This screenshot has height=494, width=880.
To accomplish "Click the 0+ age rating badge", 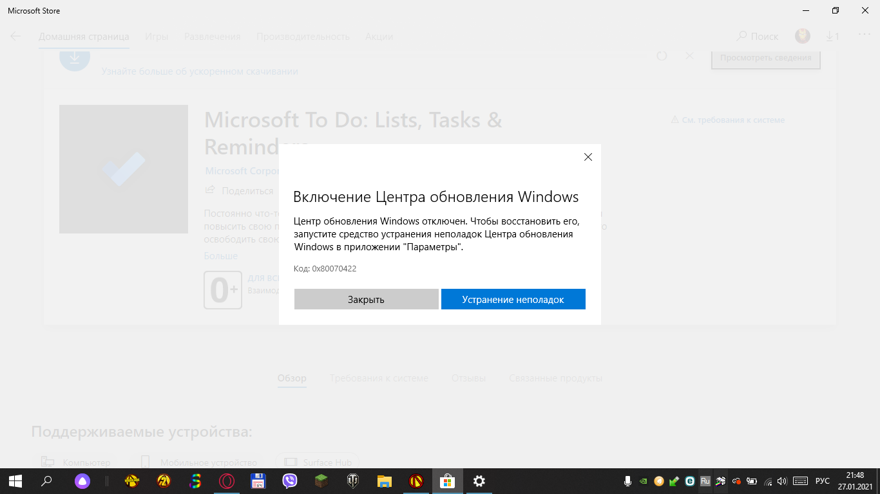I will click(223, 290).
